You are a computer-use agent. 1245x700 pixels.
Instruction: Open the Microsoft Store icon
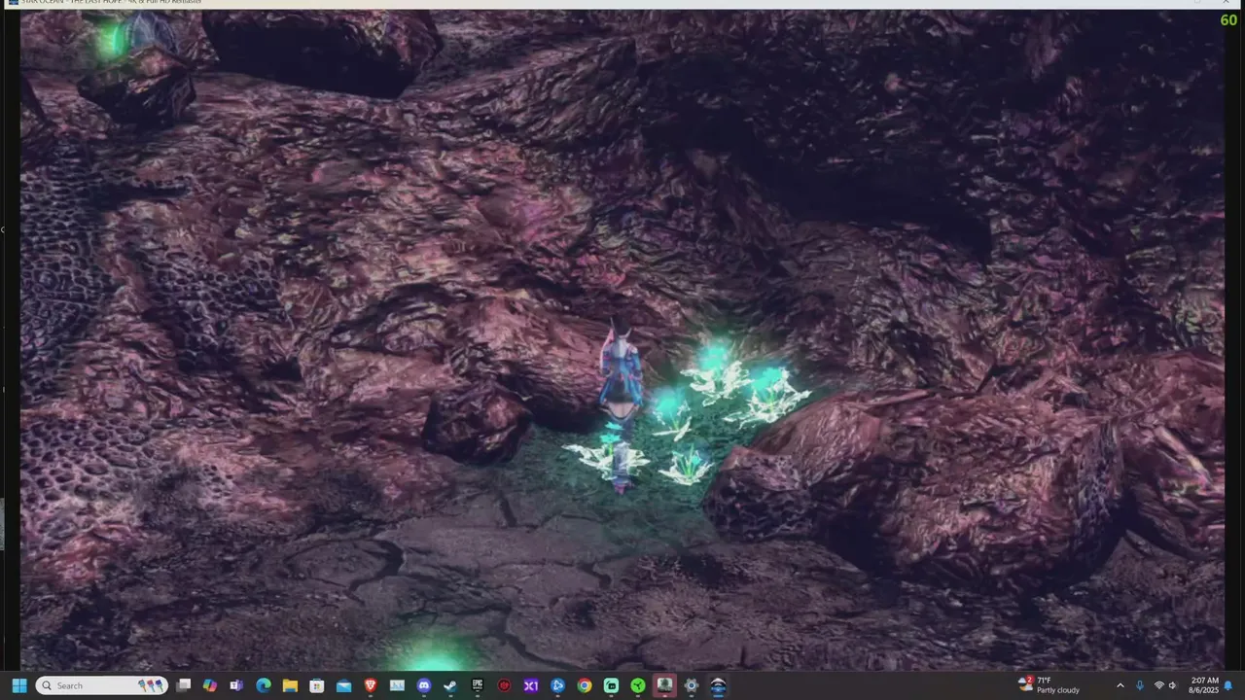[317, 685]
